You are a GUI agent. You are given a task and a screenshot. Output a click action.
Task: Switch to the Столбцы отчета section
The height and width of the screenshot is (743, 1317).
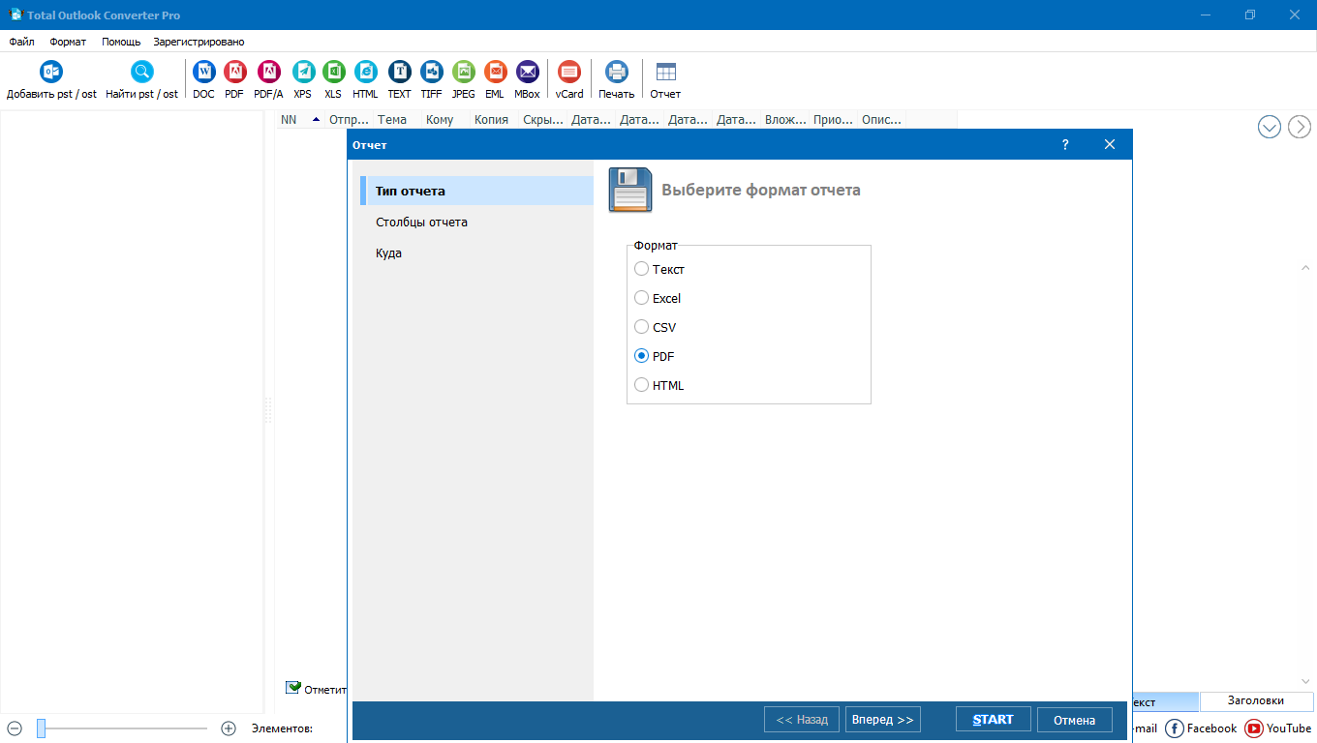tap(421, 222)
